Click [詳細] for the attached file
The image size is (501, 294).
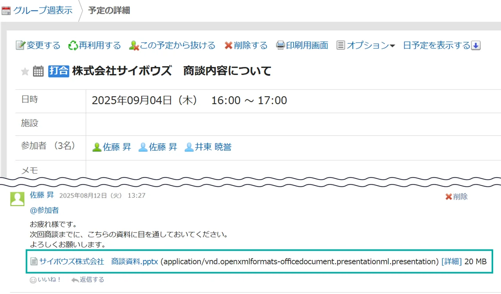(452, 262)
